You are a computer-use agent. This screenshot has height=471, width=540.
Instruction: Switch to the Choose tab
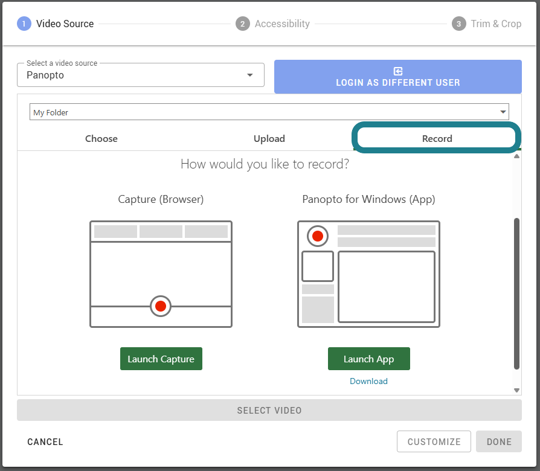[101, 138]
